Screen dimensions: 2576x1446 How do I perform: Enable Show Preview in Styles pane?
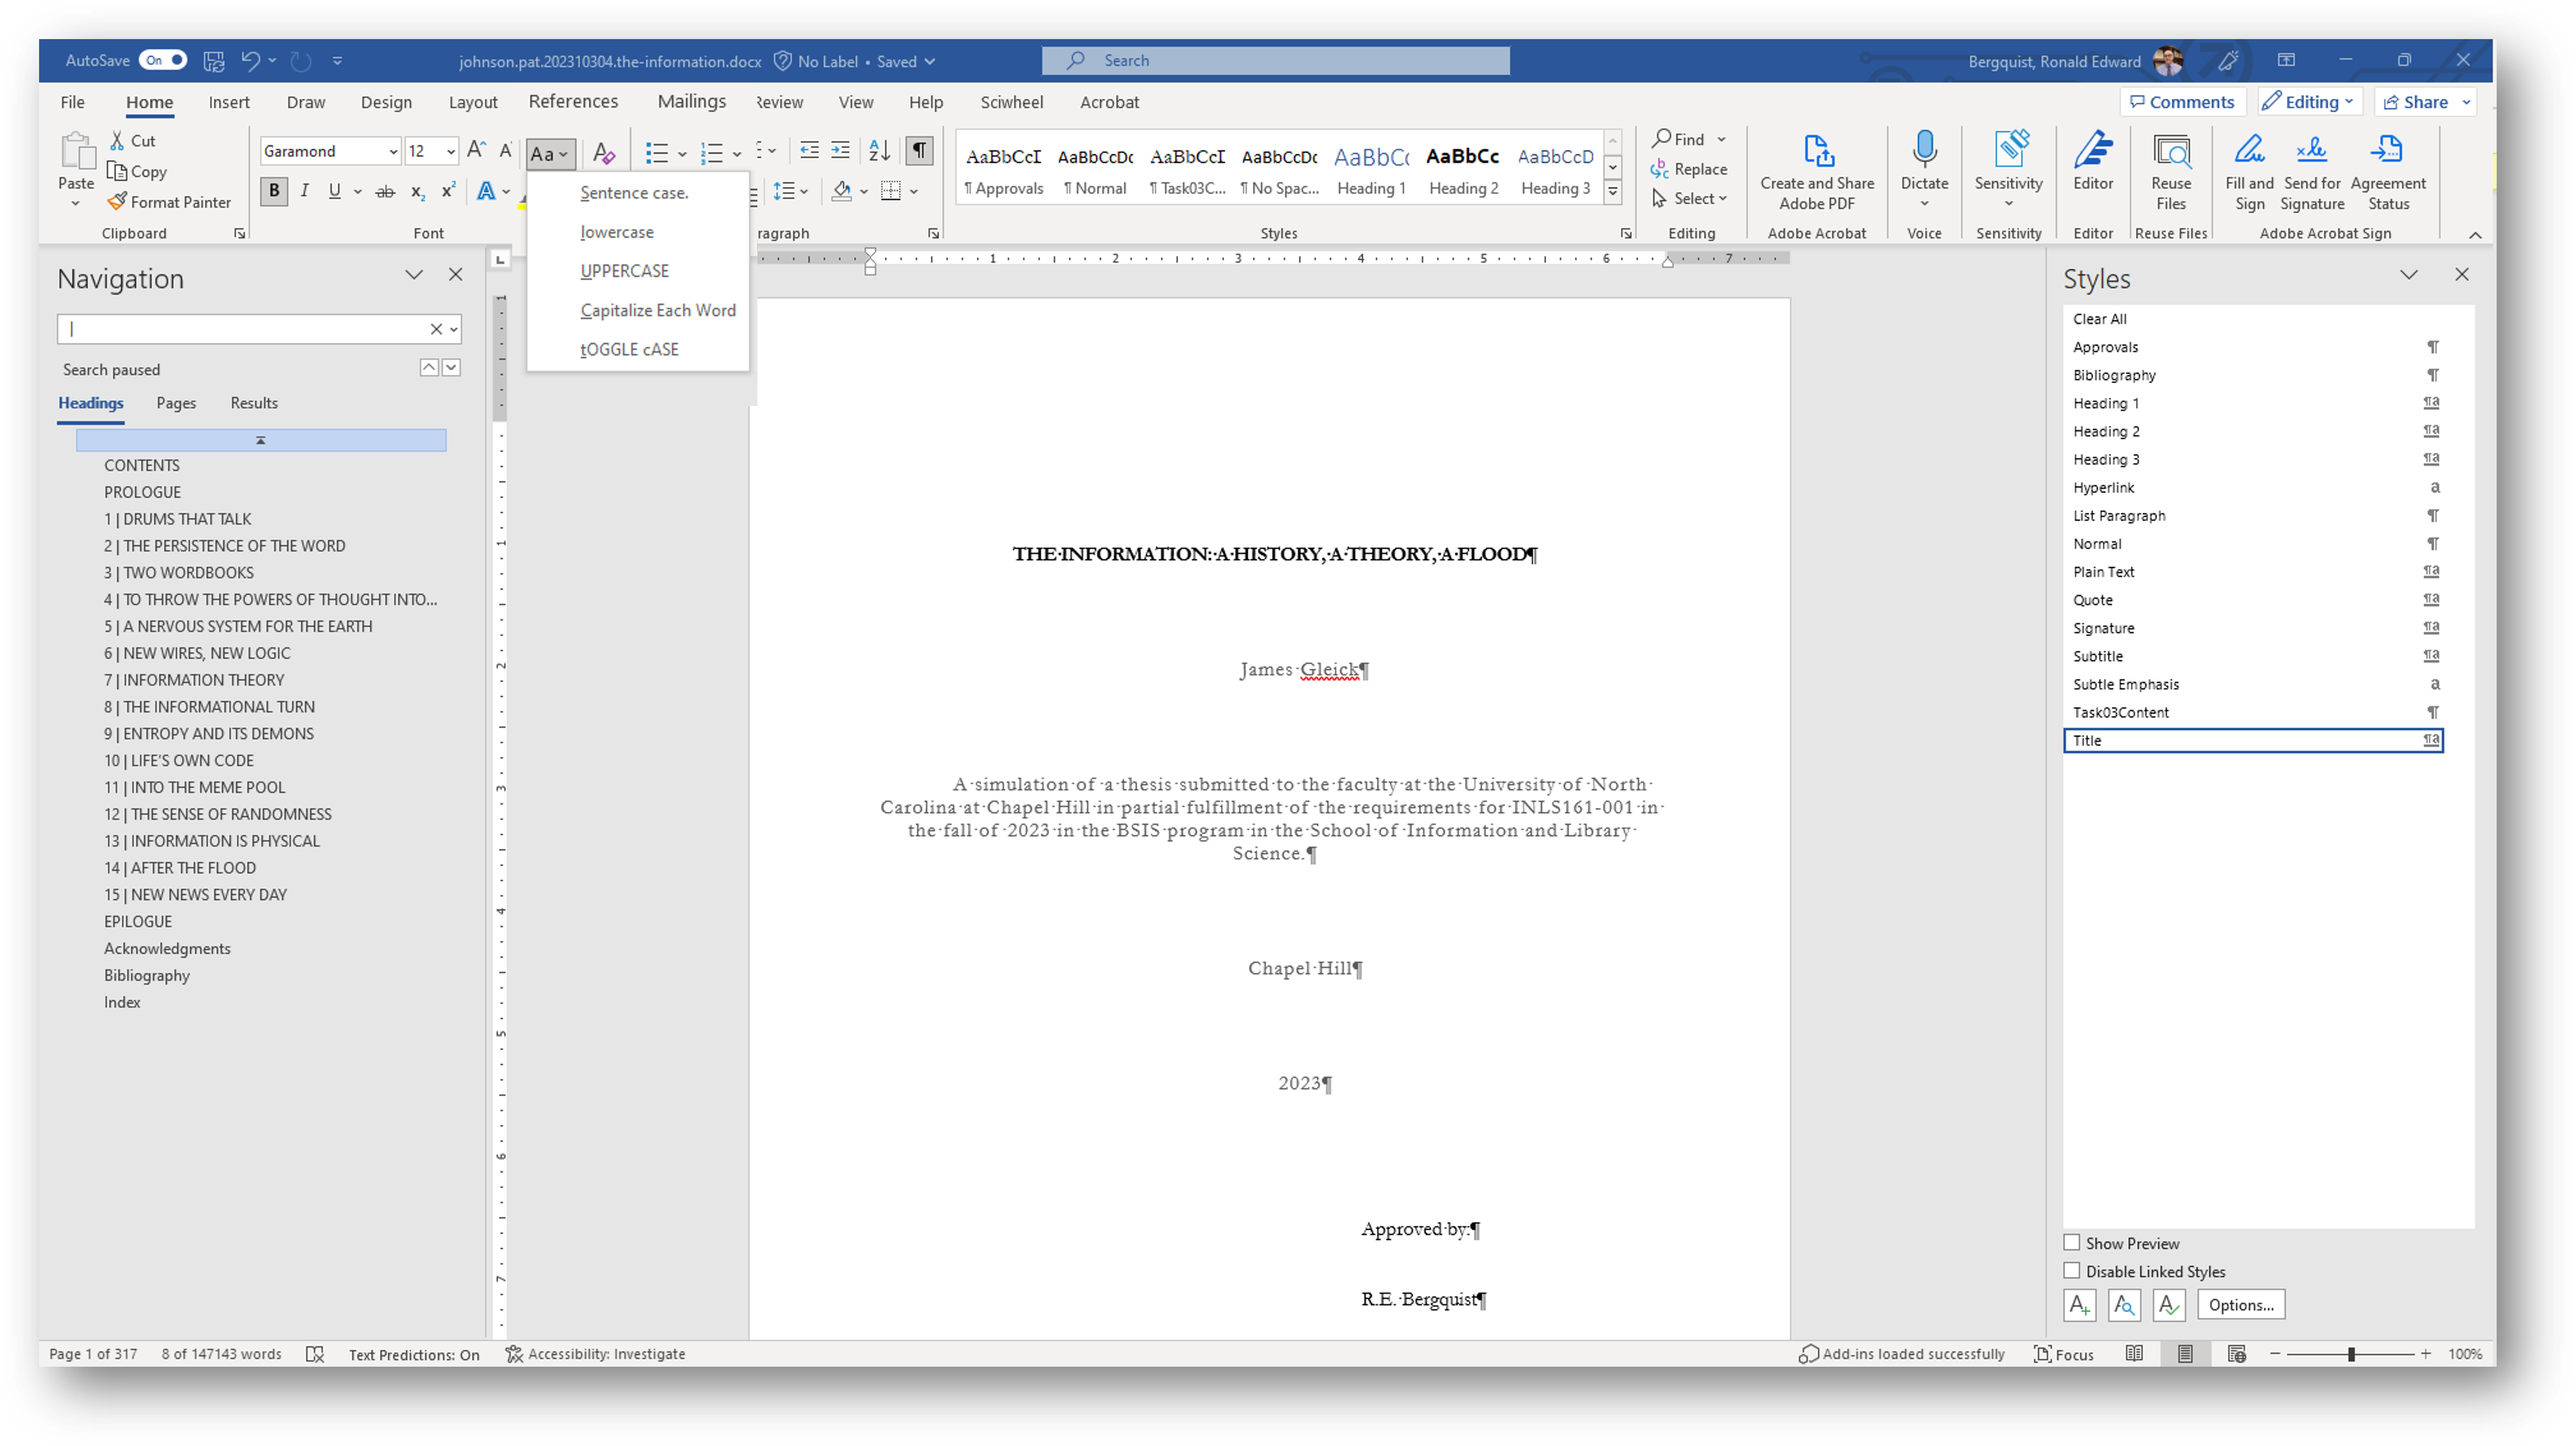click(x=2073, y=1242)
